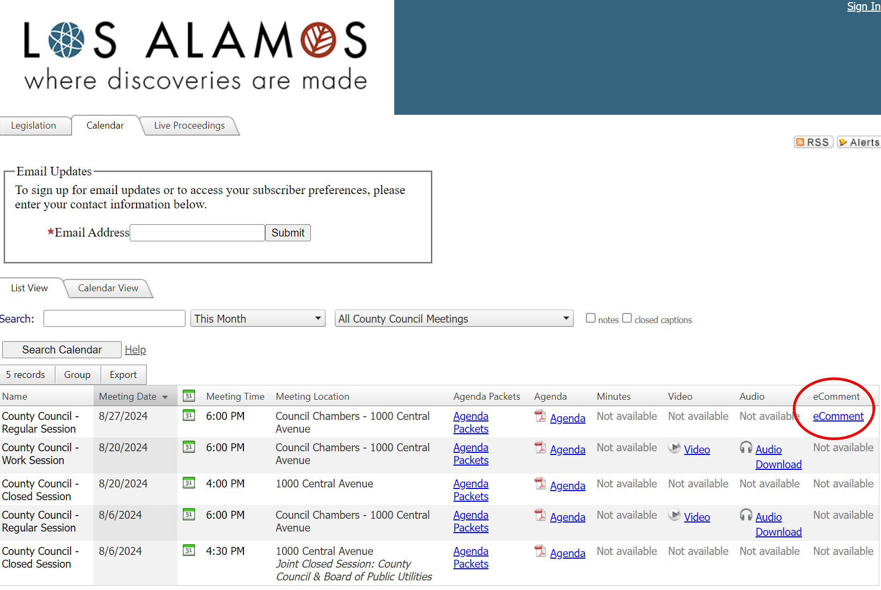Screen dimensions: 881x590
Task: Open Agenda Packets for 8/20/2024 Closed Session
Action: pos(471,490)
